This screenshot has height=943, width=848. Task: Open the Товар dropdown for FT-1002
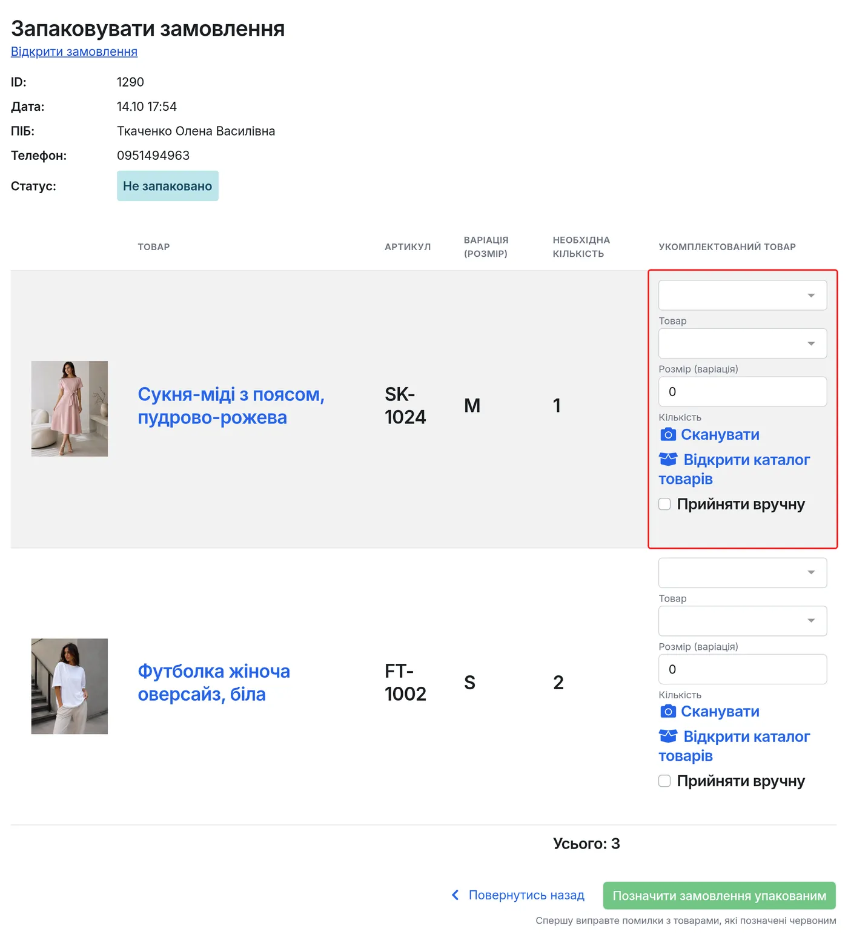[x=743, y=572]
